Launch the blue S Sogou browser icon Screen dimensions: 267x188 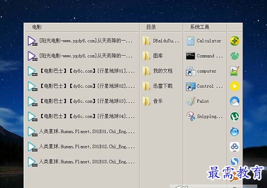tap(234, 162)
